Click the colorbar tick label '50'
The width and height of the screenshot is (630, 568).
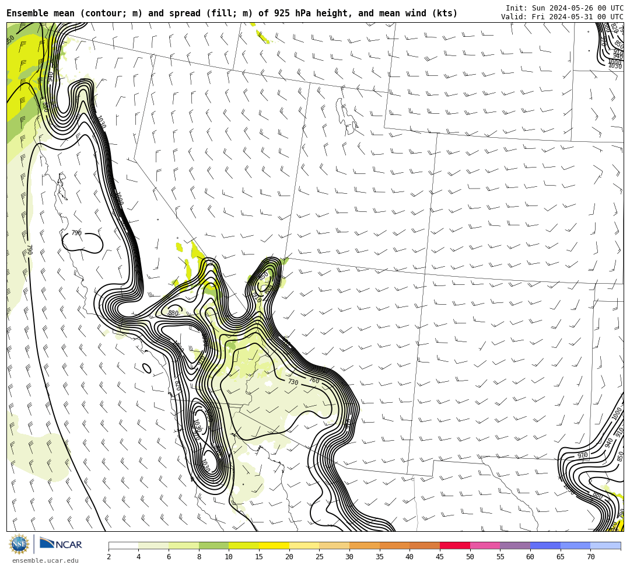point(470,557)
